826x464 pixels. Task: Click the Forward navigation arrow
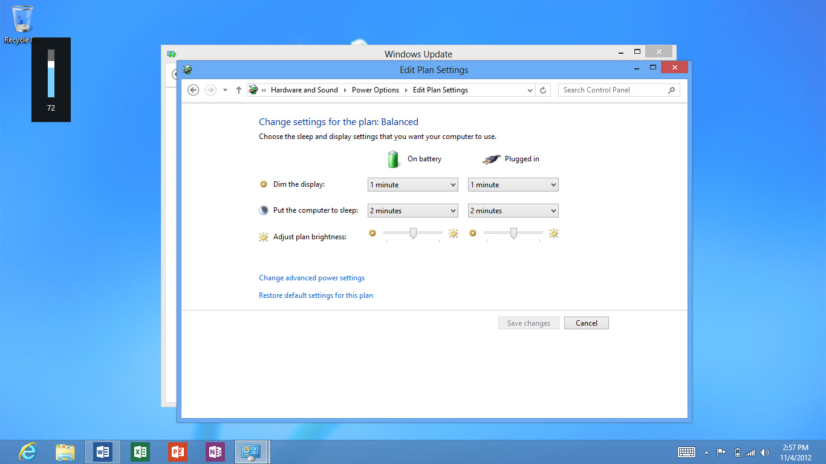point(210,90)
